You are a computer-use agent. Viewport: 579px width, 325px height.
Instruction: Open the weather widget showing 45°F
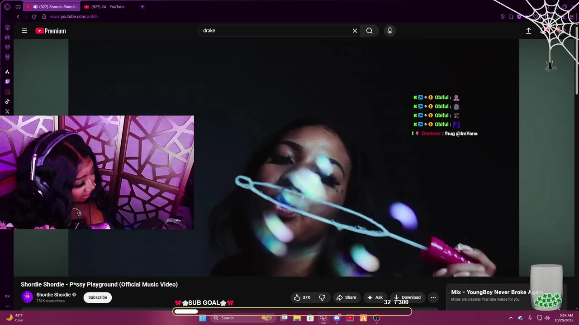[14, 318]
